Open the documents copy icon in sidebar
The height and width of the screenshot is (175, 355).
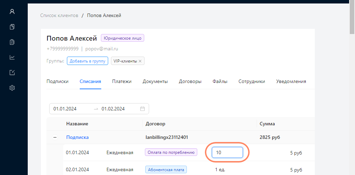point(12,27)
